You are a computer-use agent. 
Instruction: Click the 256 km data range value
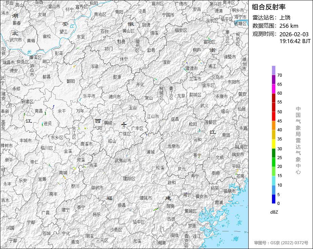click(x=289, y=26)
